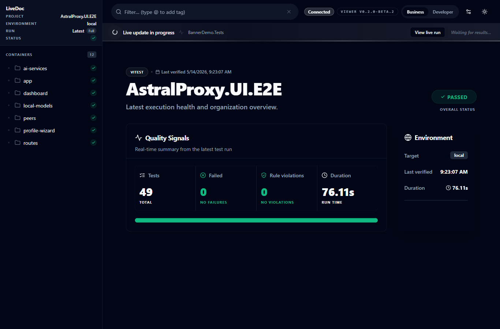Switch to Business view mode
The image size is (500, 329).
[415, 12]
